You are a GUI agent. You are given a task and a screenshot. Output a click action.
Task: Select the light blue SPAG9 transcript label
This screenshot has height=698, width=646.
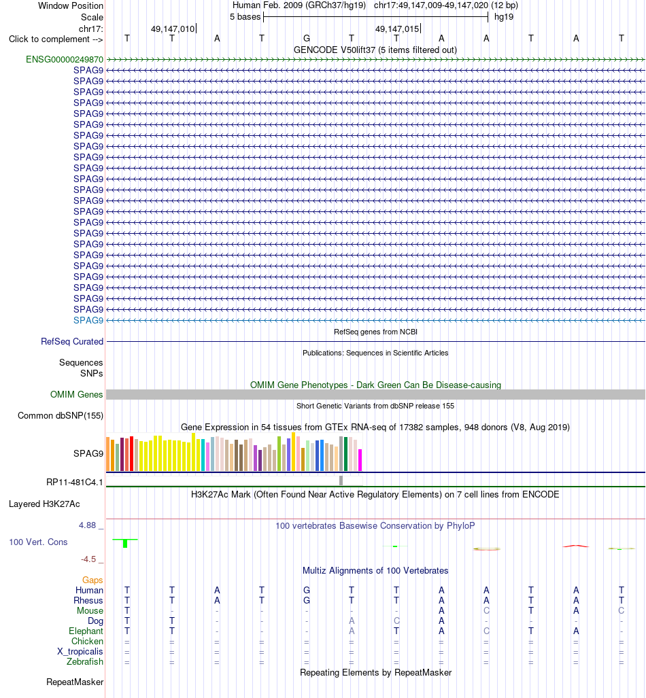point(88,320)
